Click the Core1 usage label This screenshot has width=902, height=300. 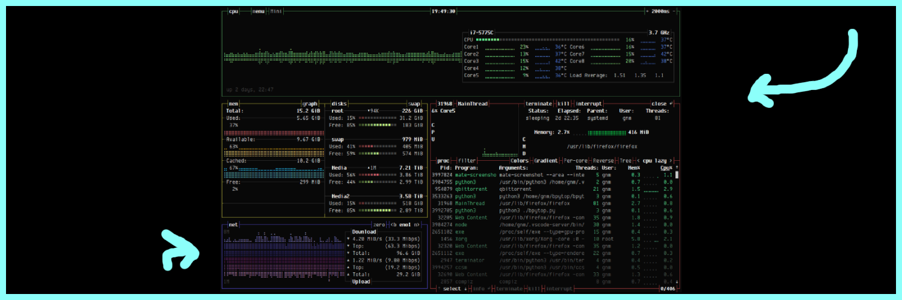pyautogui.click(x=471, y=47)
